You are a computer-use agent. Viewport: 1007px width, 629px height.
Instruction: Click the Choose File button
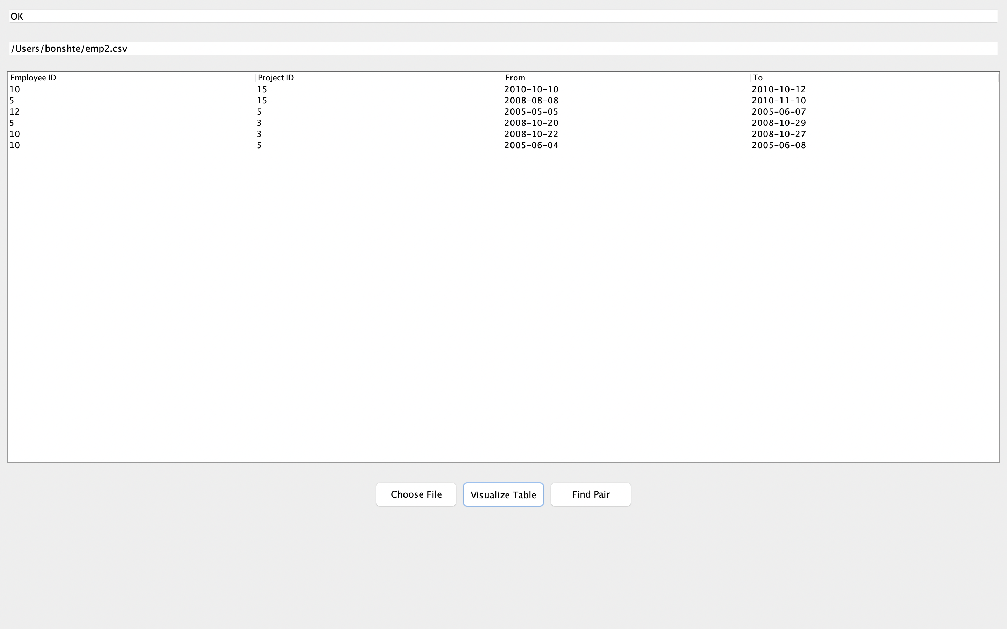416,494
